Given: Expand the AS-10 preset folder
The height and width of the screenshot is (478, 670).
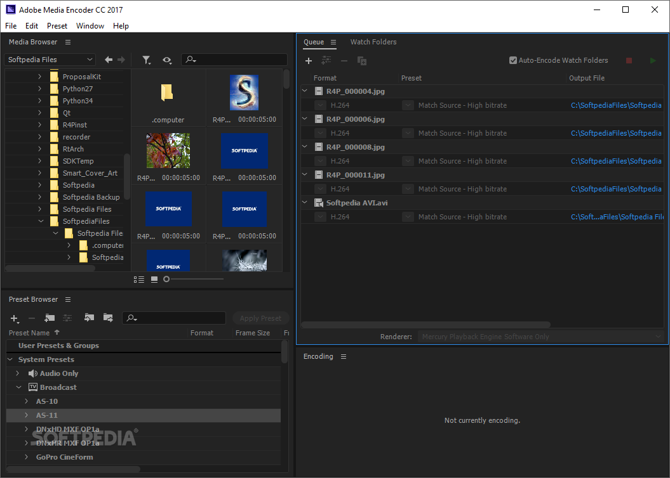Looking at the screenshot, I should (27, 401).
